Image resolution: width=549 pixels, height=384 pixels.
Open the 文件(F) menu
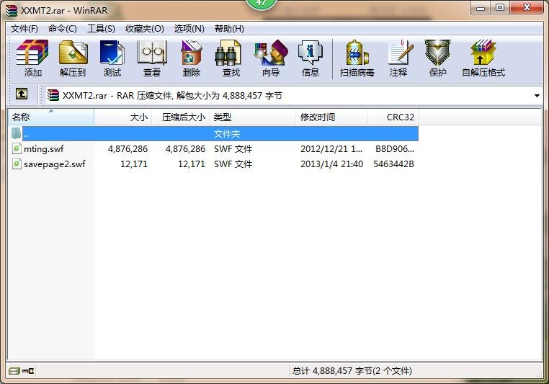(24, 28)
